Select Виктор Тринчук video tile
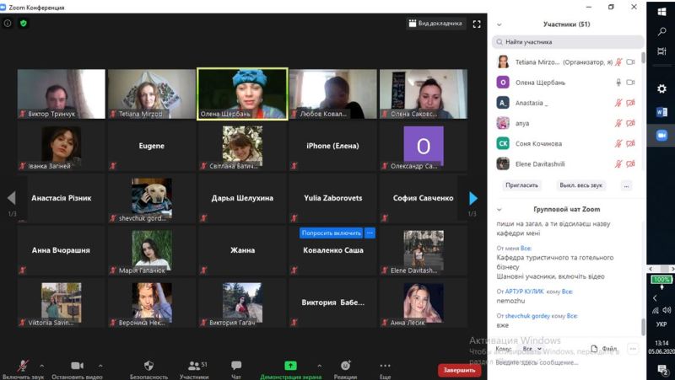 tap(61, 94)
